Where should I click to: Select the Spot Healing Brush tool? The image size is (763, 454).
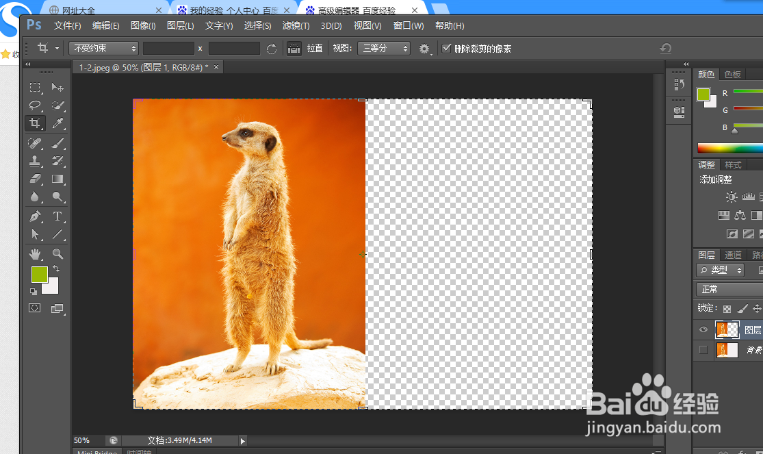[x=34, y=142]
